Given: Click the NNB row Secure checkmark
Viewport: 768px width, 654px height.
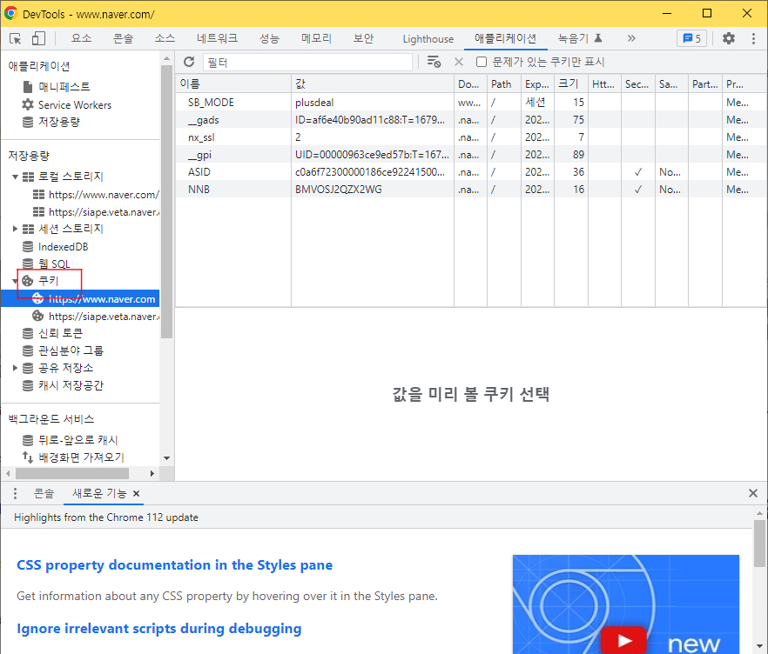Looking at the screenshot, I should tap(637, 190).
